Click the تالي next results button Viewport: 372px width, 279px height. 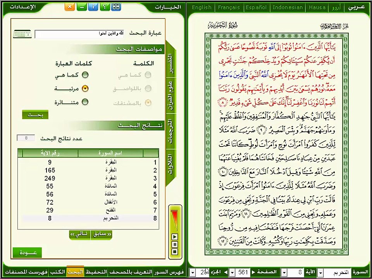[x=80, y=234]
